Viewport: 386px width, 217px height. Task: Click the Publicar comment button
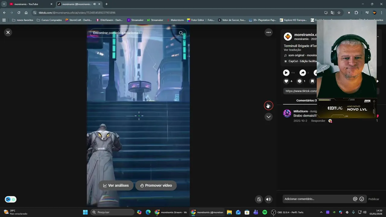374,199
